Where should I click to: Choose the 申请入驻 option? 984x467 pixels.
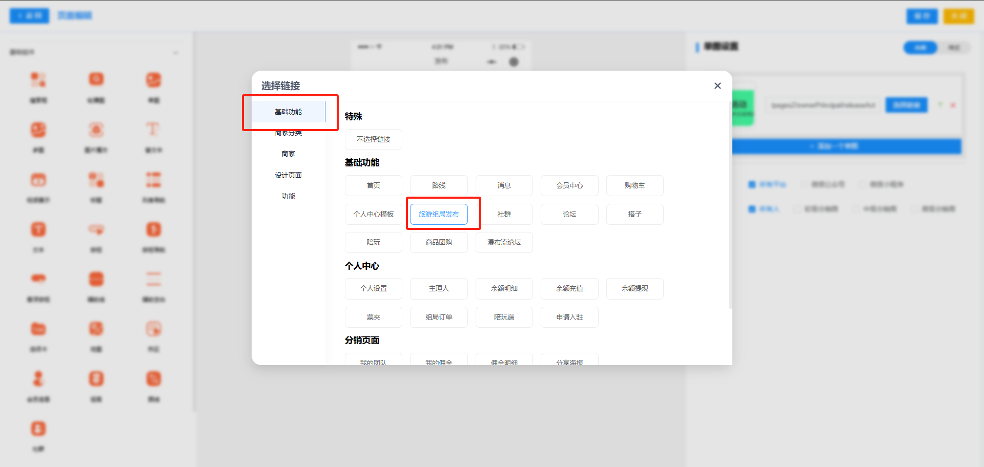tap(569, 317)
